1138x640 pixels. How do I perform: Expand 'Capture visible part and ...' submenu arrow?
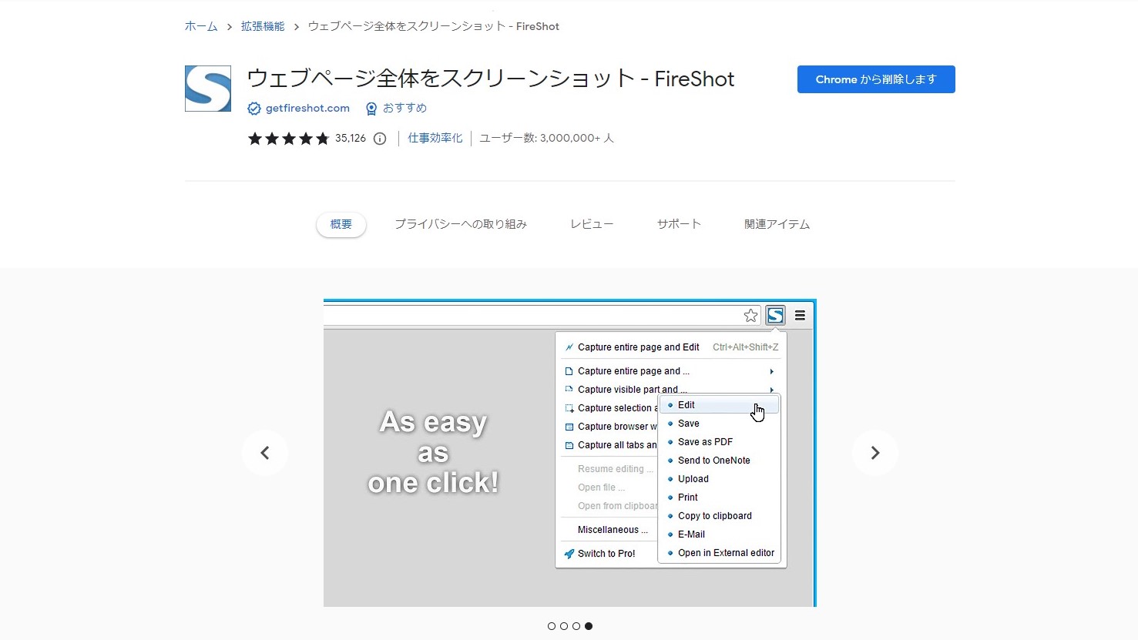click(x=771, y=390)
